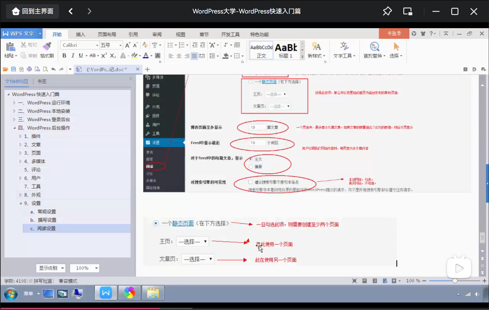Image resolution: width=489 pixels, height=310 pixels.
Task: Open the 100% zoom dropdown in outline panel
Action: coord(84,268)
